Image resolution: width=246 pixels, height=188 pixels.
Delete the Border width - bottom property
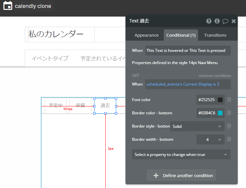229,139
